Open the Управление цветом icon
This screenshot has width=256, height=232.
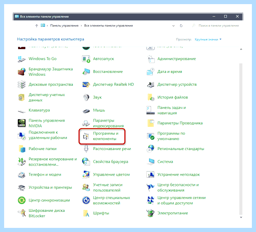[86, 174]
